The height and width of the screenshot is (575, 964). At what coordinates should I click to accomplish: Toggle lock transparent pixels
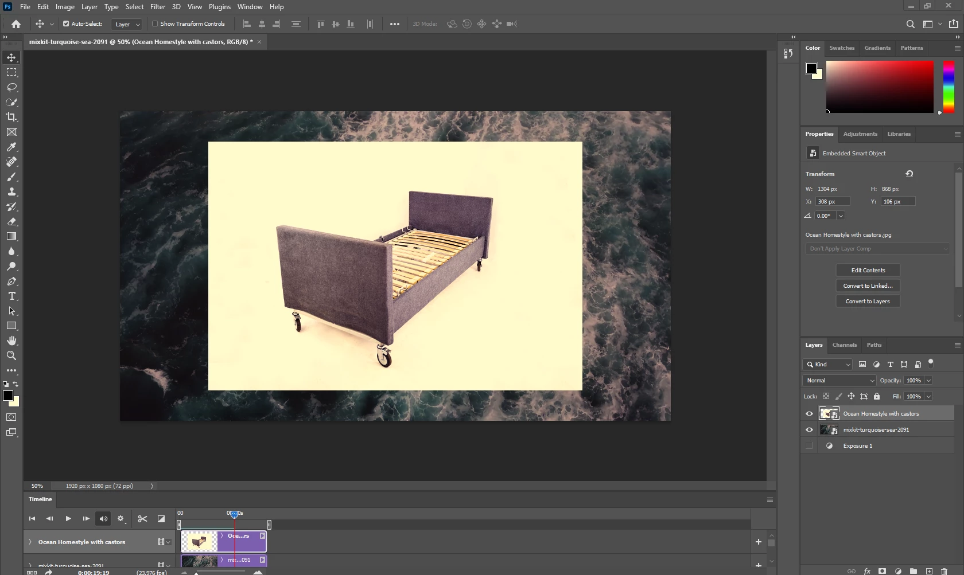(x=826, y=396)
